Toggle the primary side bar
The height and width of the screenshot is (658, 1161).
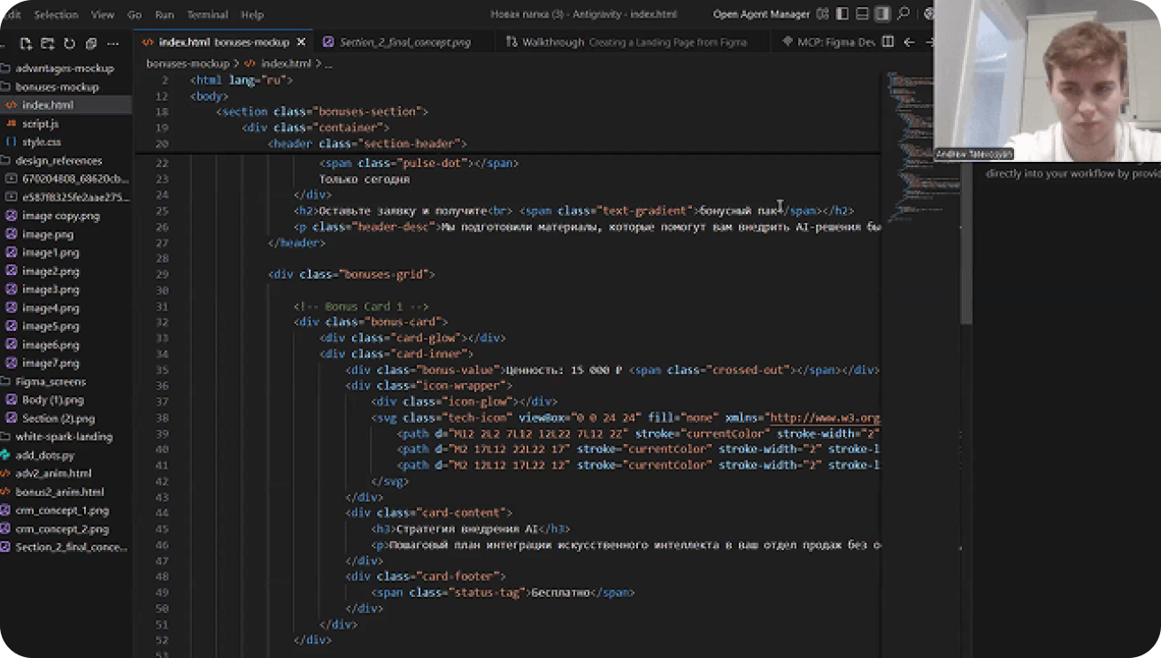pos(842,14)
